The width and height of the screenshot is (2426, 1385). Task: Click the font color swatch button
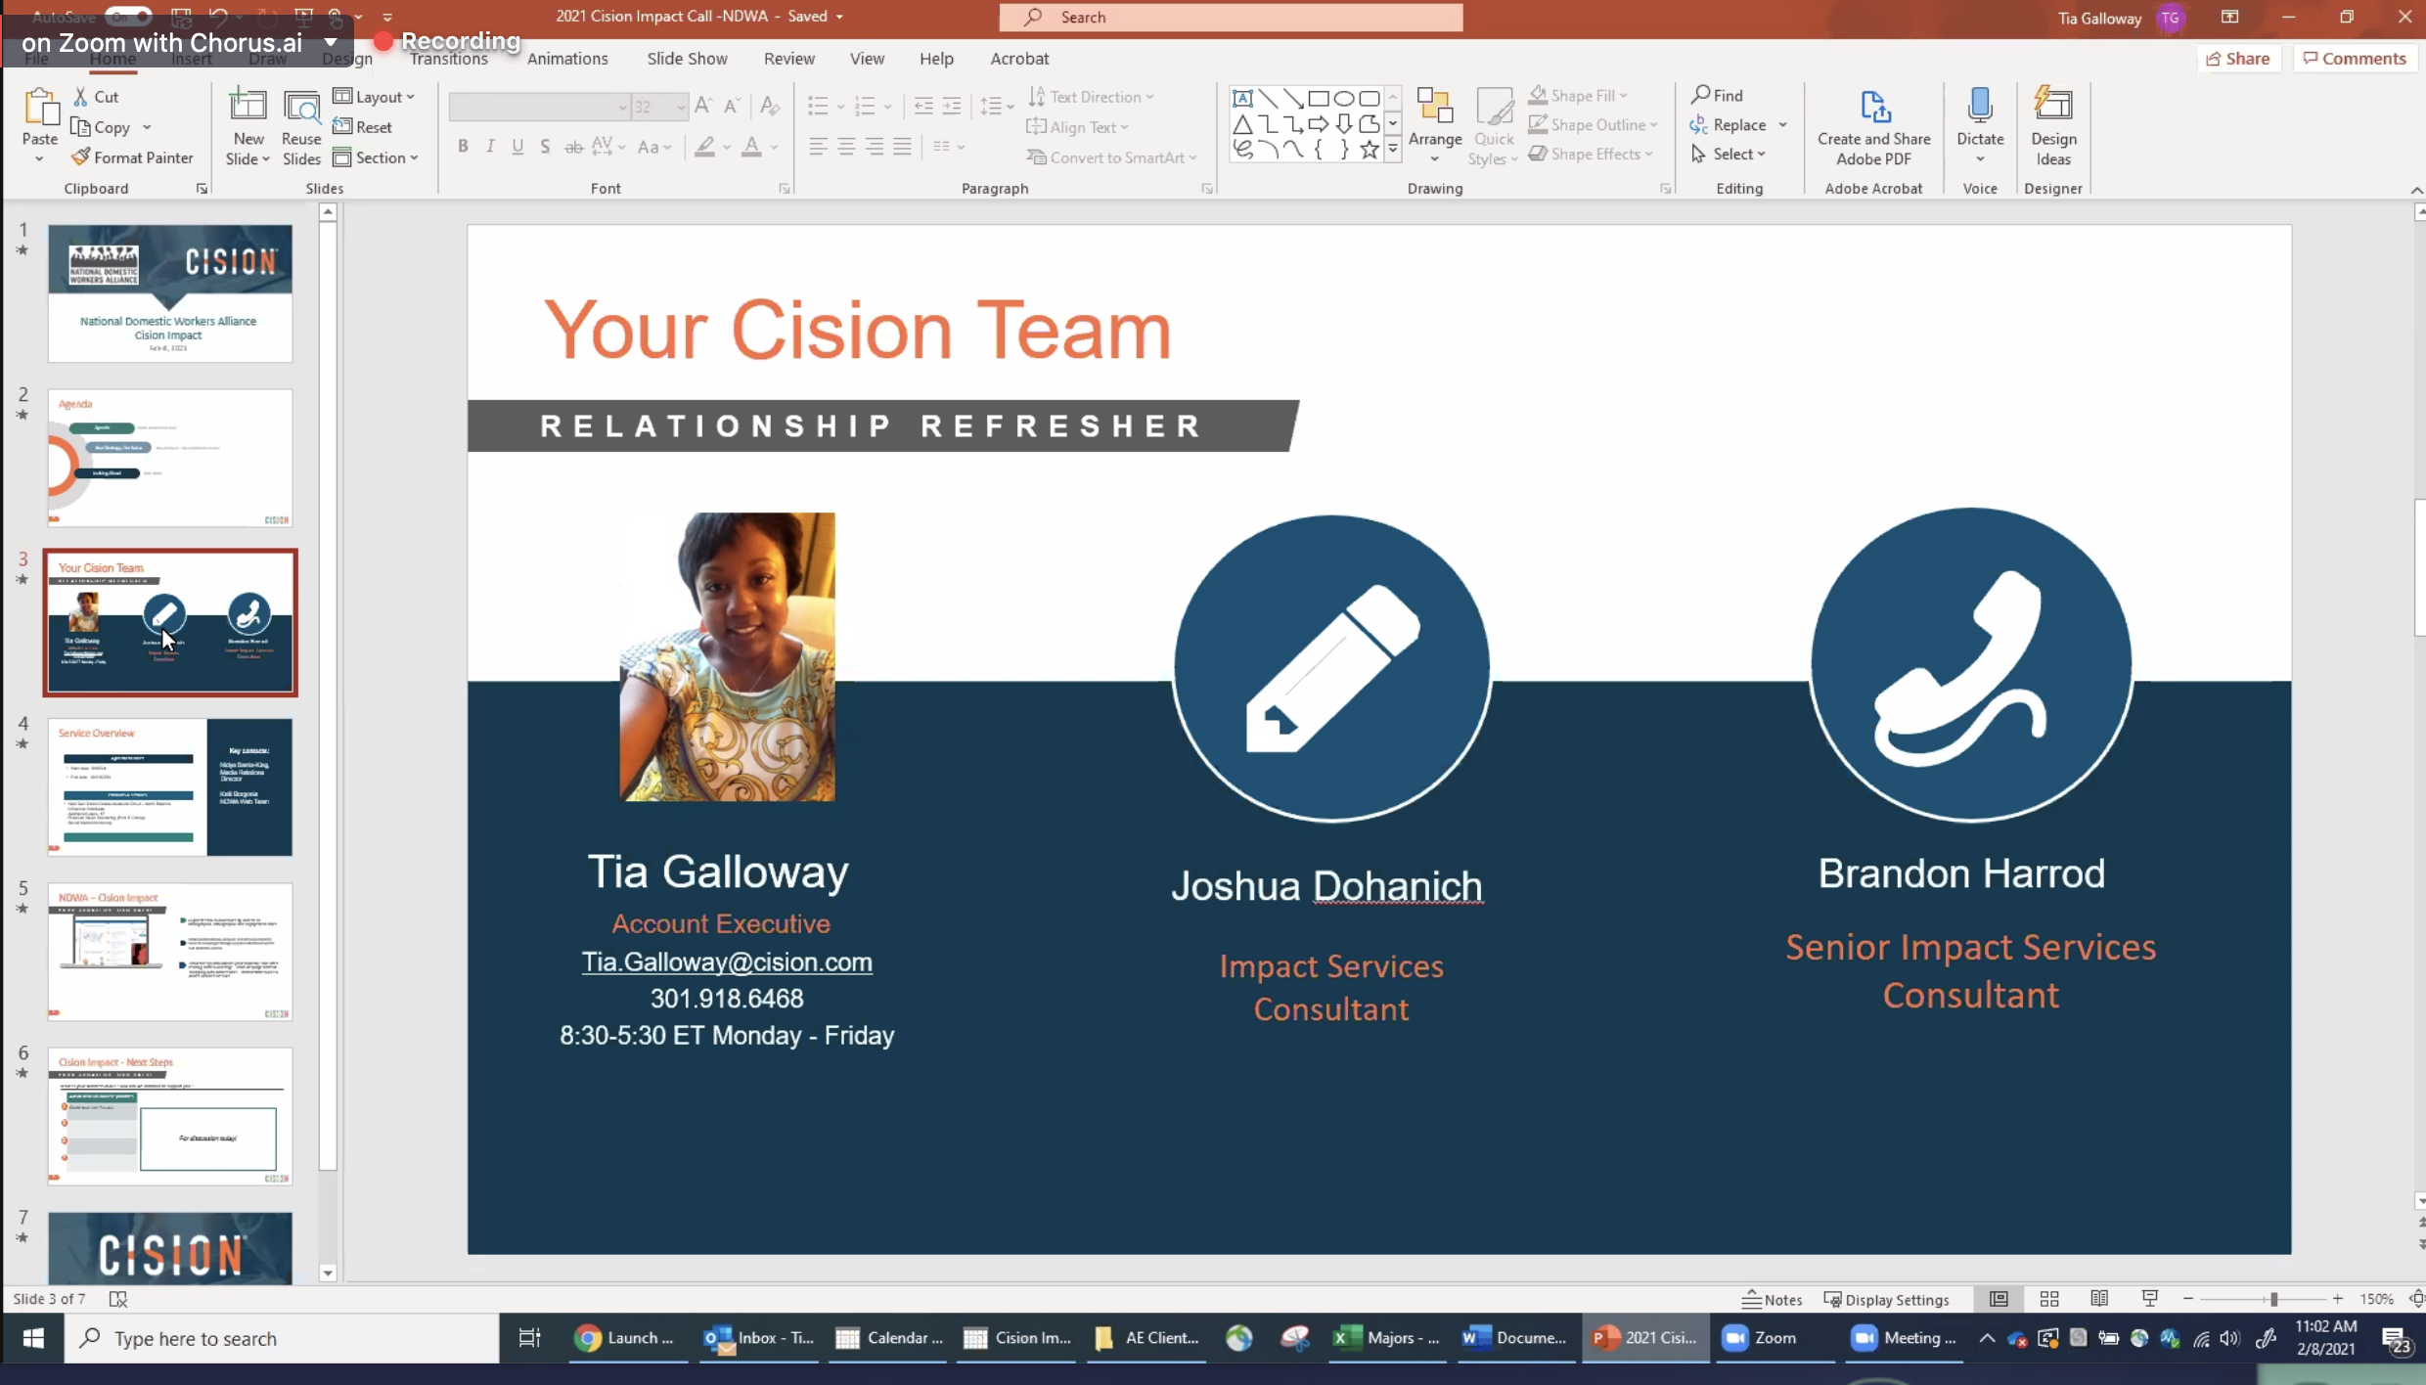(x=751, y=147)
